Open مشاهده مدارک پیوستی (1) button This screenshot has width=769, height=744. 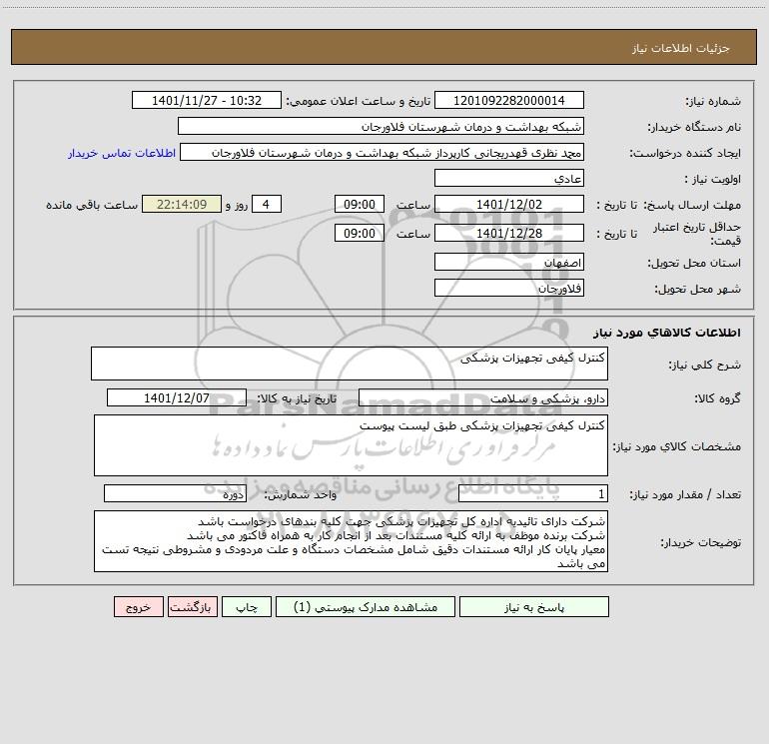[x=366, y=606]
